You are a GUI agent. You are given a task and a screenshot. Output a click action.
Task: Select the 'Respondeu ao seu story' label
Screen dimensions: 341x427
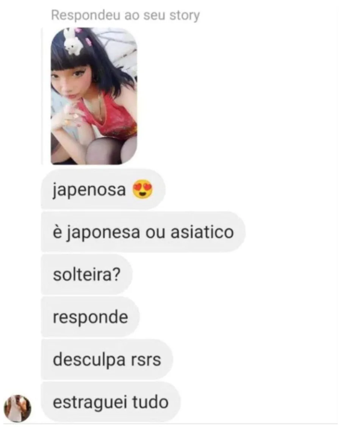(x=125, y=15)
